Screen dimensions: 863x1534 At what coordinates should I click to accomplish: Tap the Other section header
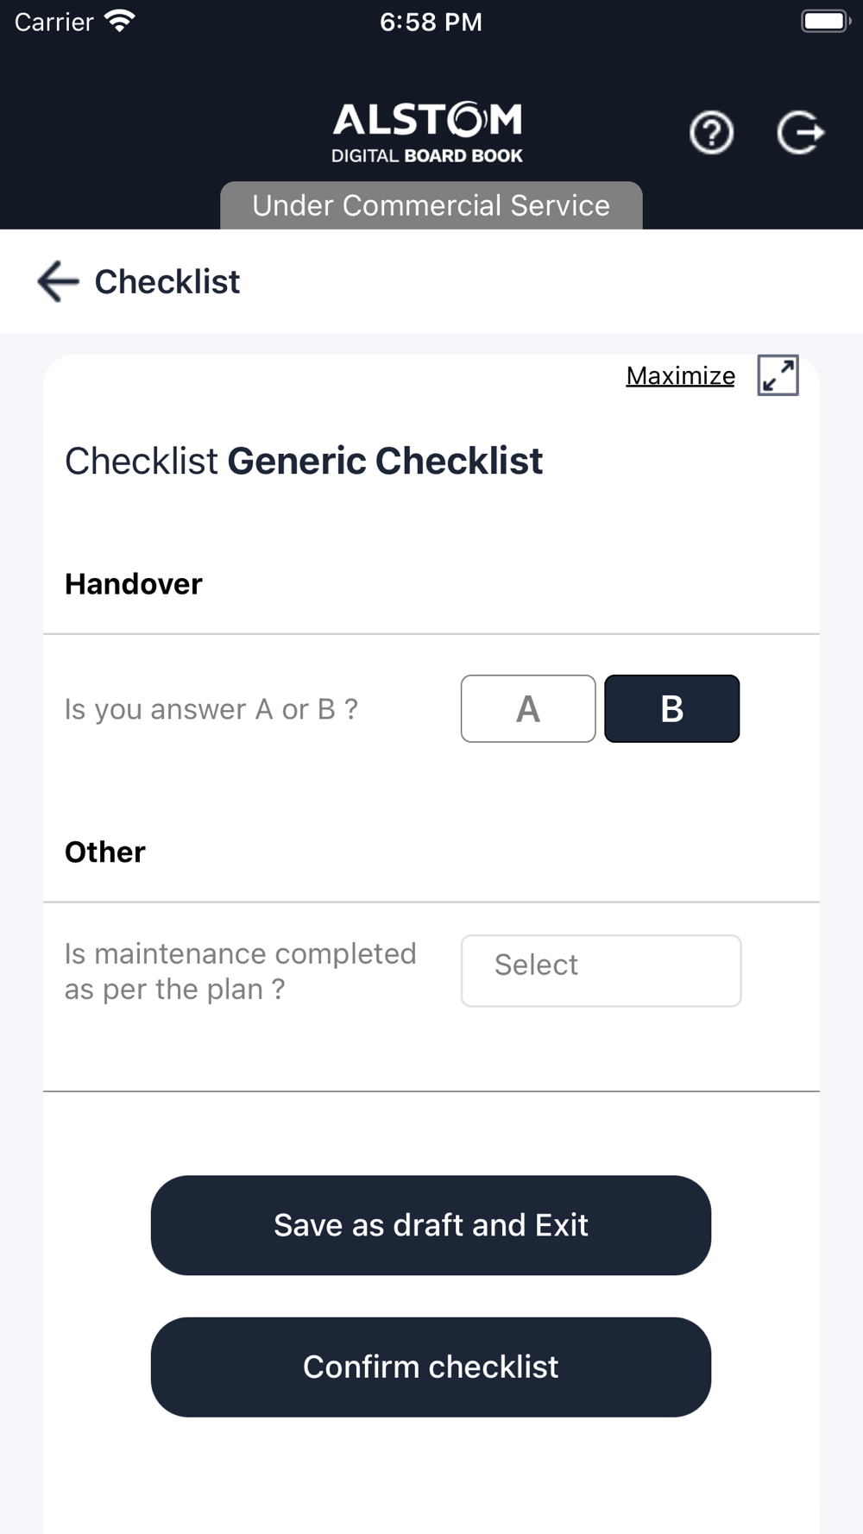(x=105, y=852)
